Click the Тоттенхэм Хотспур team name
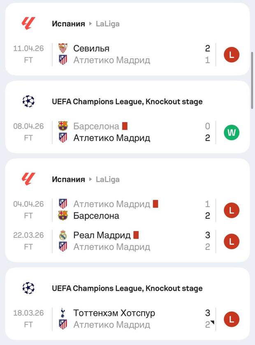 click(114, 313)
